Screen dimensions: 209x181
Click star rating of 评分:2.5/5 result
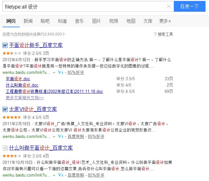click(12, 53)
